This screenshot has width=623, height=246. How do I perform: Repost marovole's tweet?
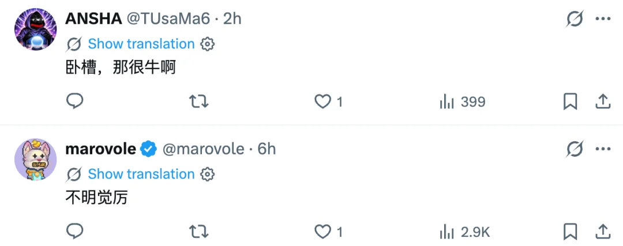198,232
